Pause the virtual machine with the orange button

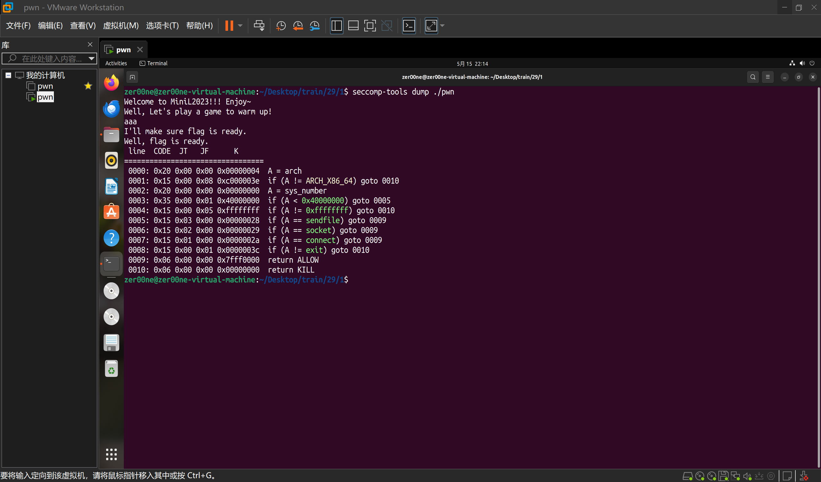[229, 25]
